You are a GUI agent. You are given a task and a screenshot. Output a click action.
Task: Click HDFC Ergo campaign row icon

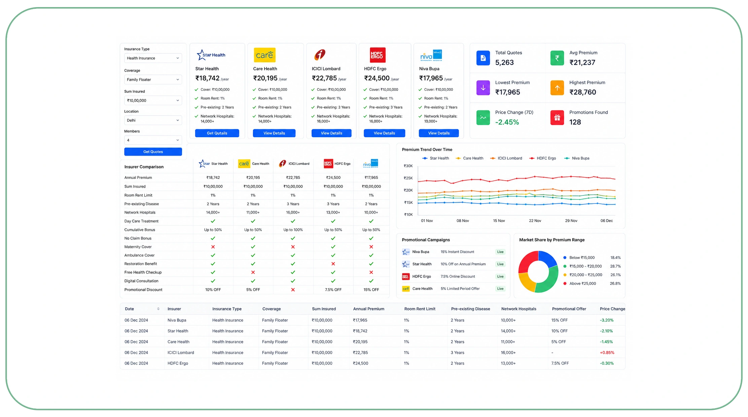(406, 277)
